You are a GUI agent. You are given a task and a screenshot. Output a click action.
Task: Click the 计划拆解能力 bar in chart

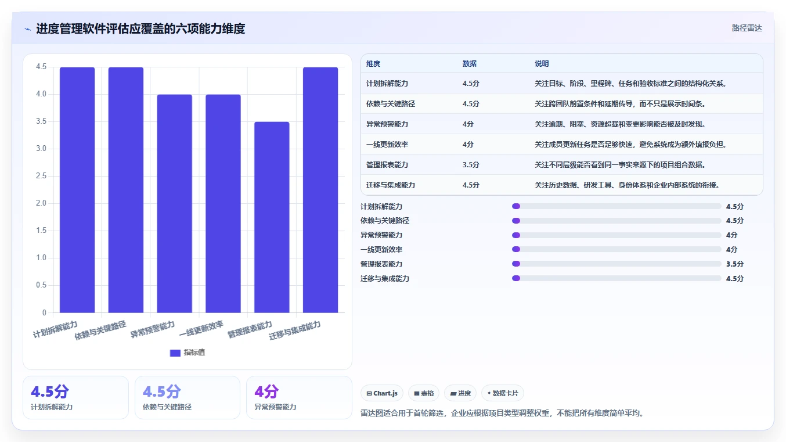coord(77,190)
